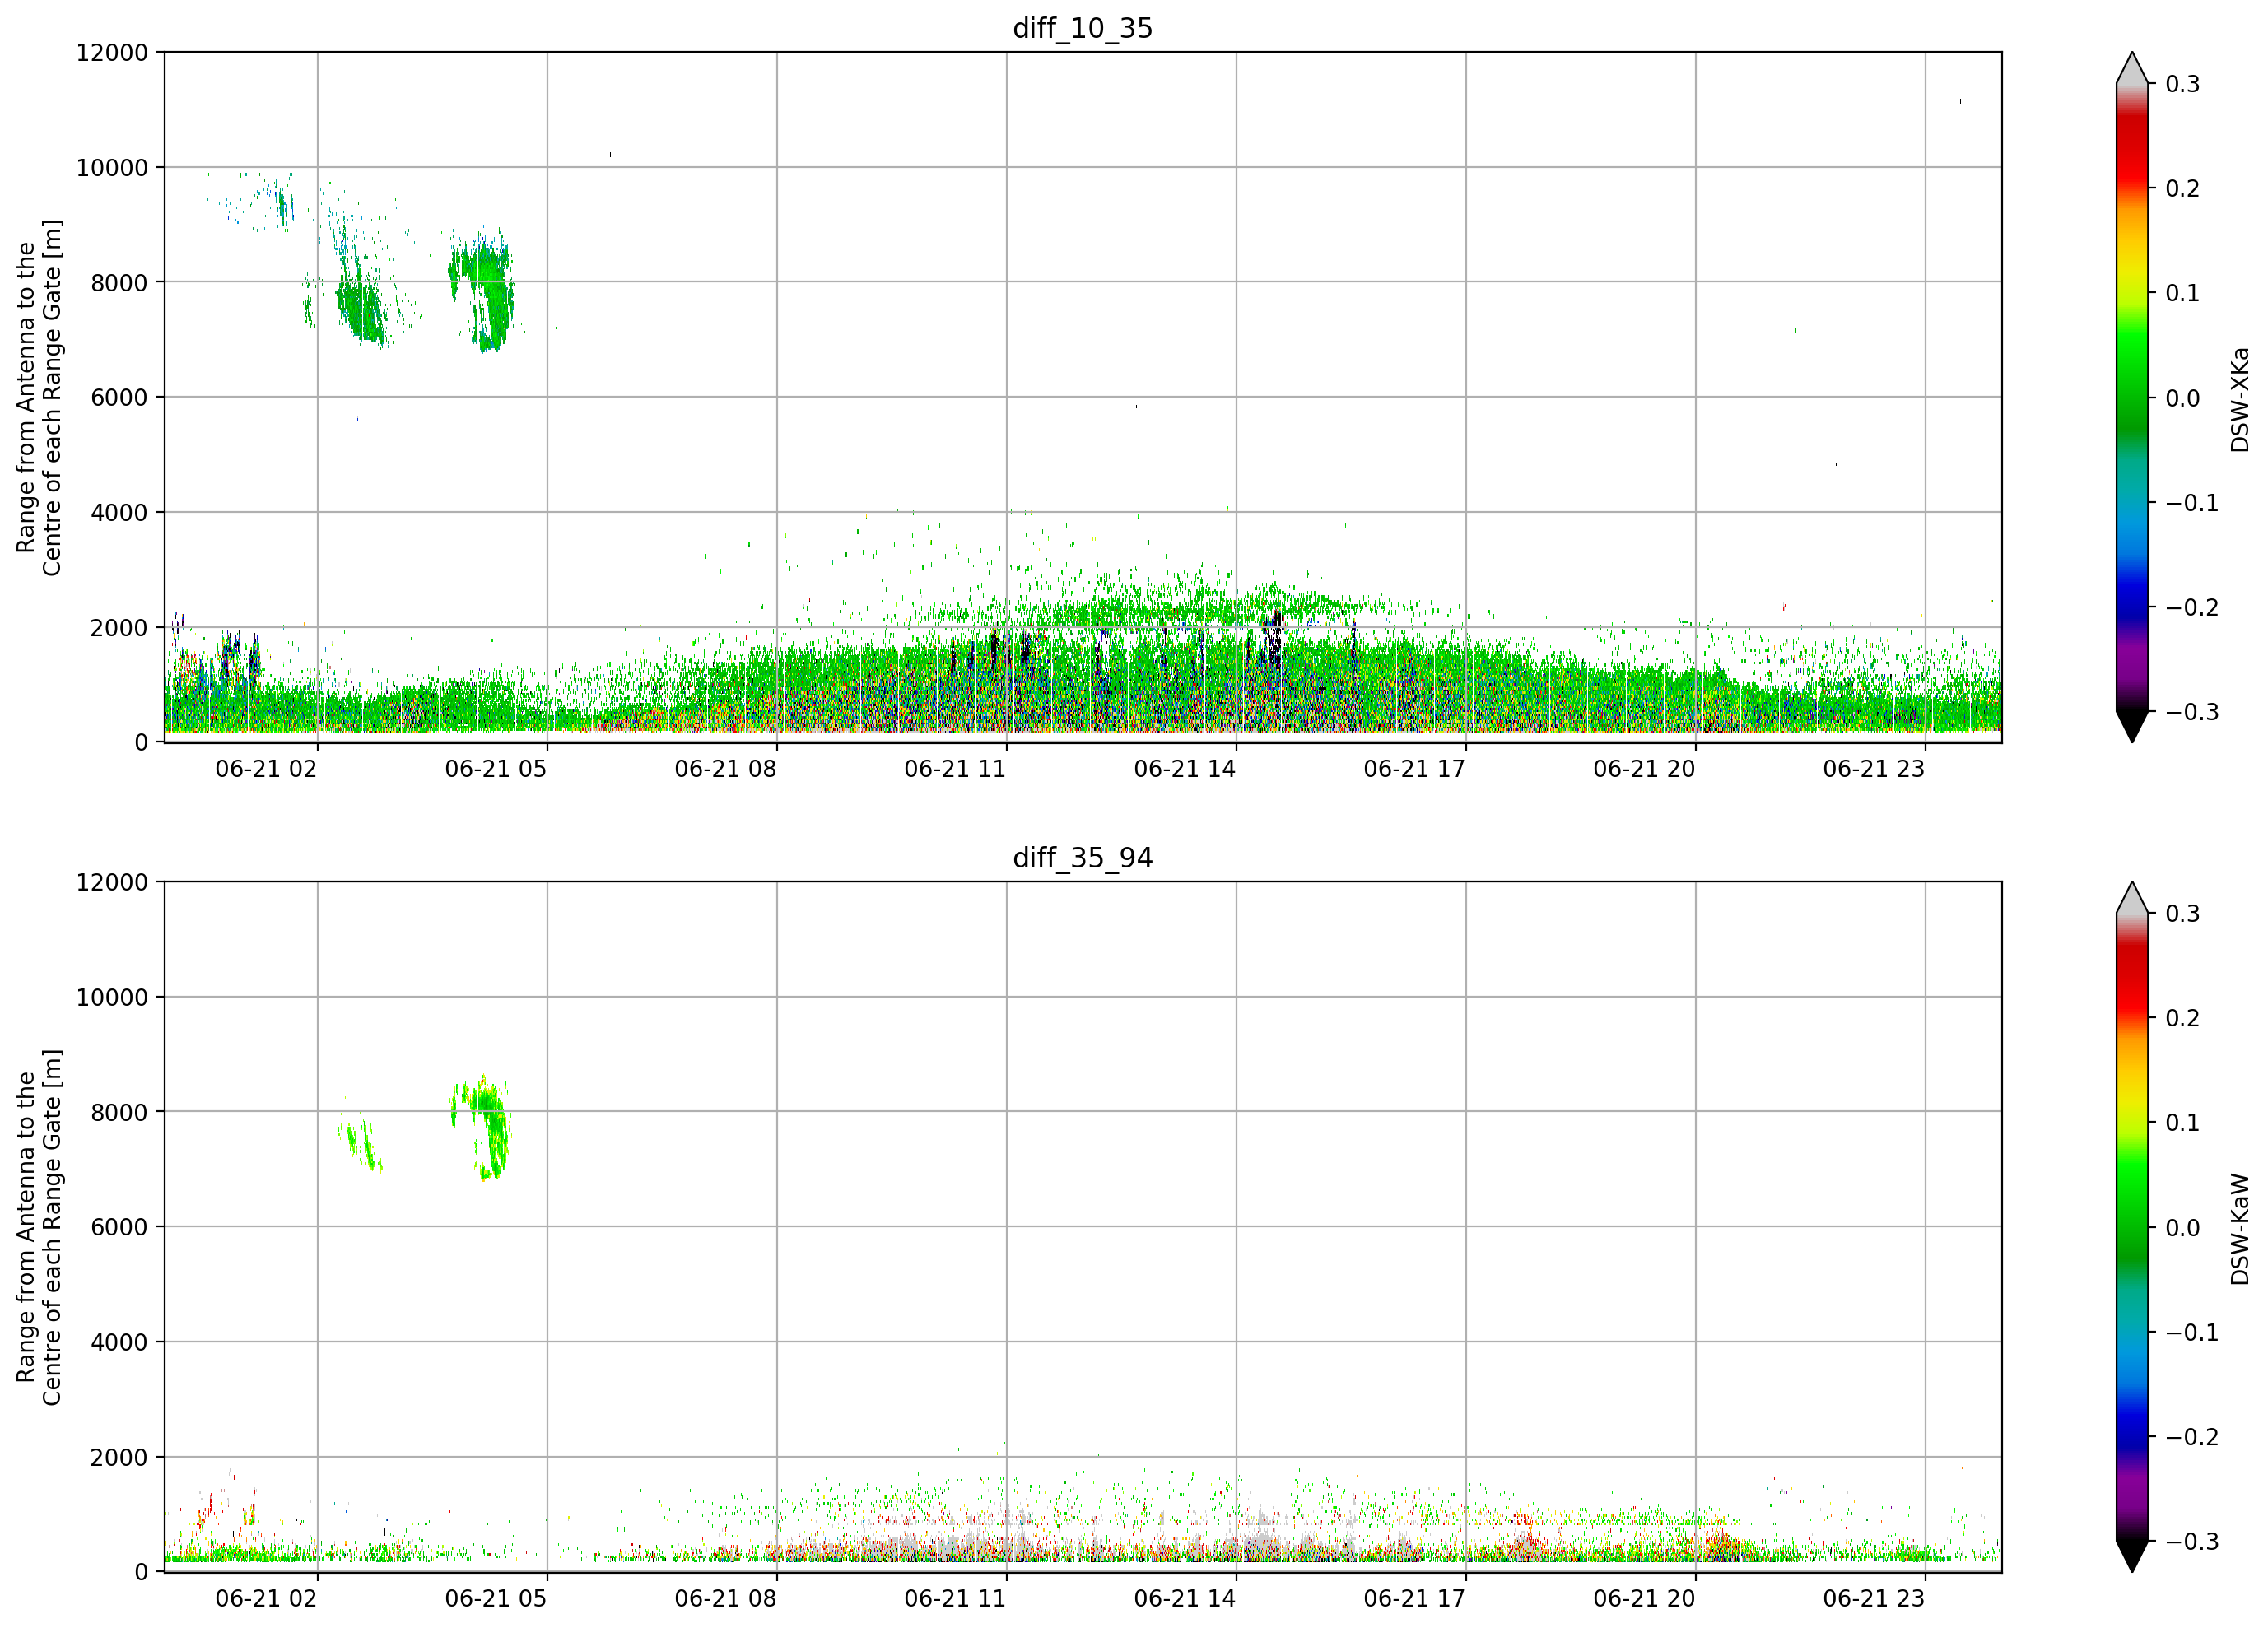Viewport: 2268px width, 1628px height.
Task: Select the "06-21 20" time label under diff_35_94
Action: click(1644, 1599)
